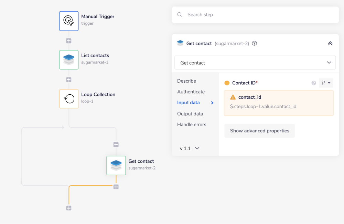Open the Get contact operation dropdown
344x224 pixels.
tap(255, 63)
